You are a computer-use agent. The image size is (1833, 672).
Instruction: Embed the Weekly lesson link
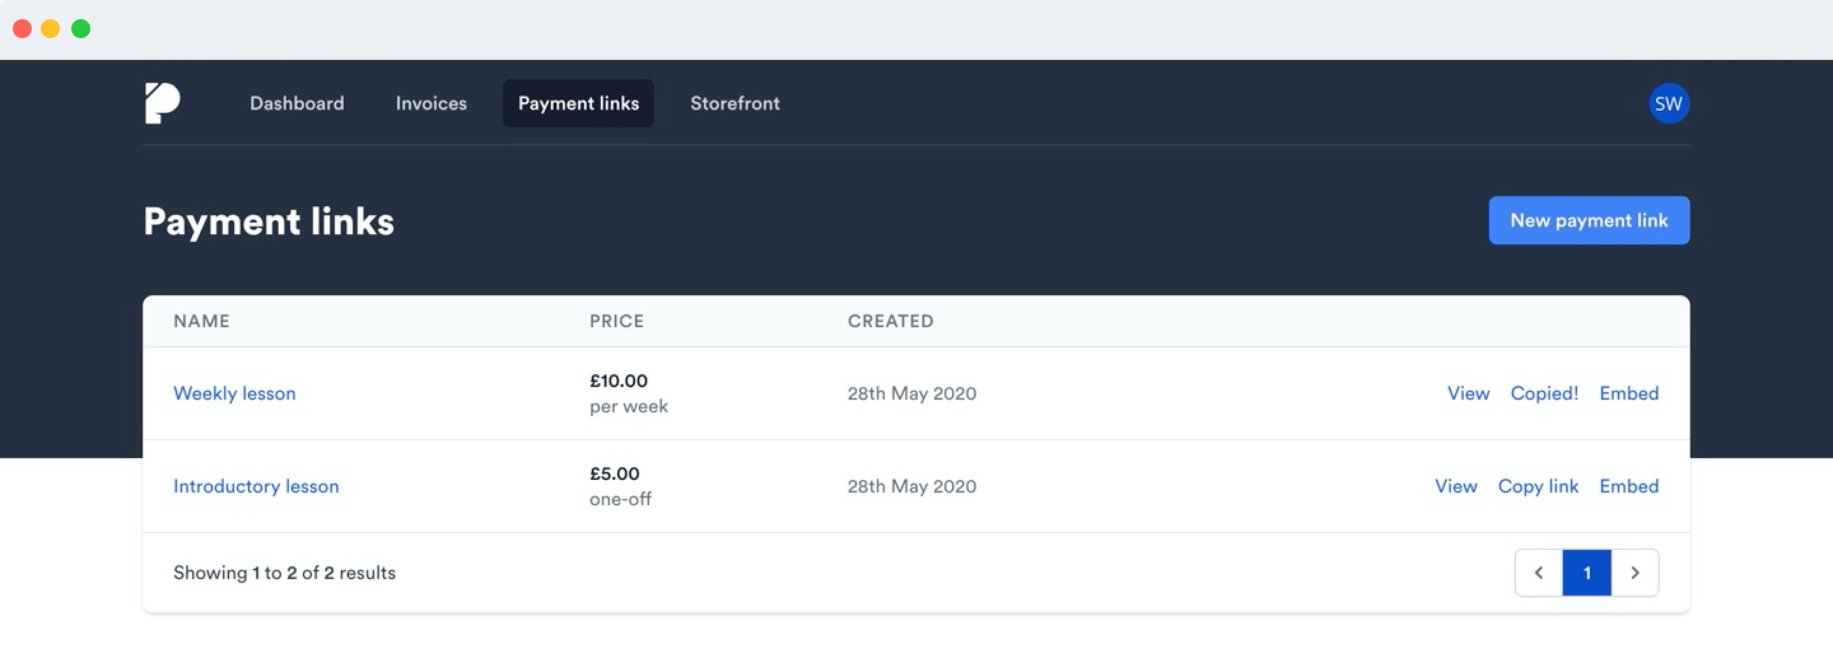point(1629,393)
